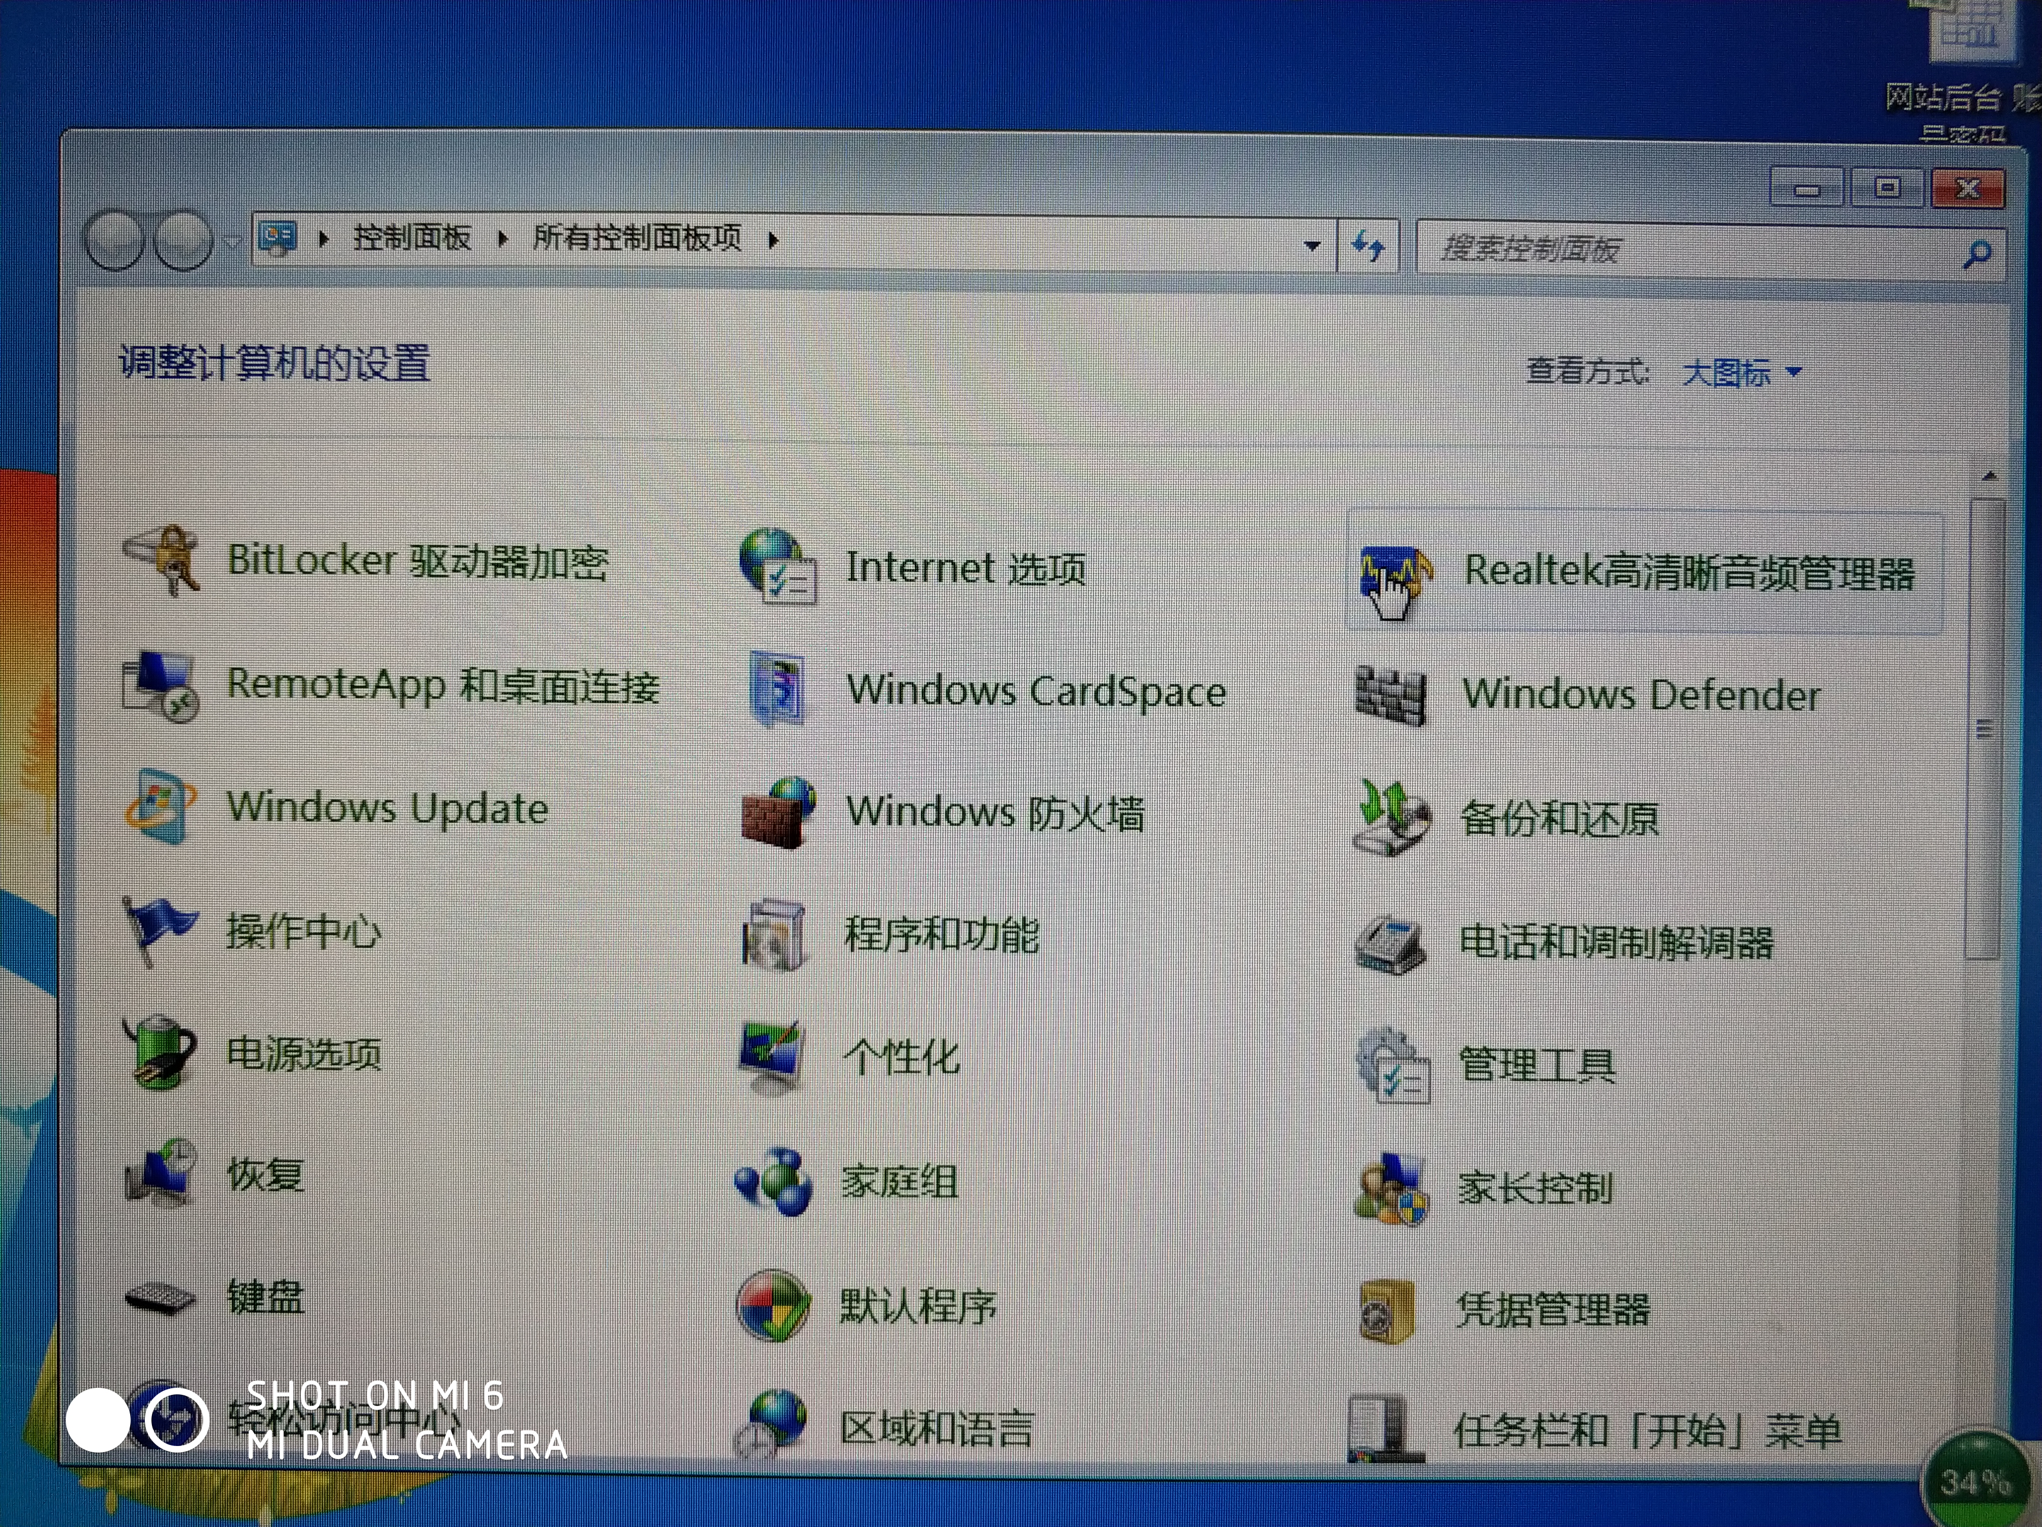Image resolution: width=2042 pixels, height=1527 pixels.
Task: Open the Windows Update icon
Action: pyautogui.click(x=161, y=807)
